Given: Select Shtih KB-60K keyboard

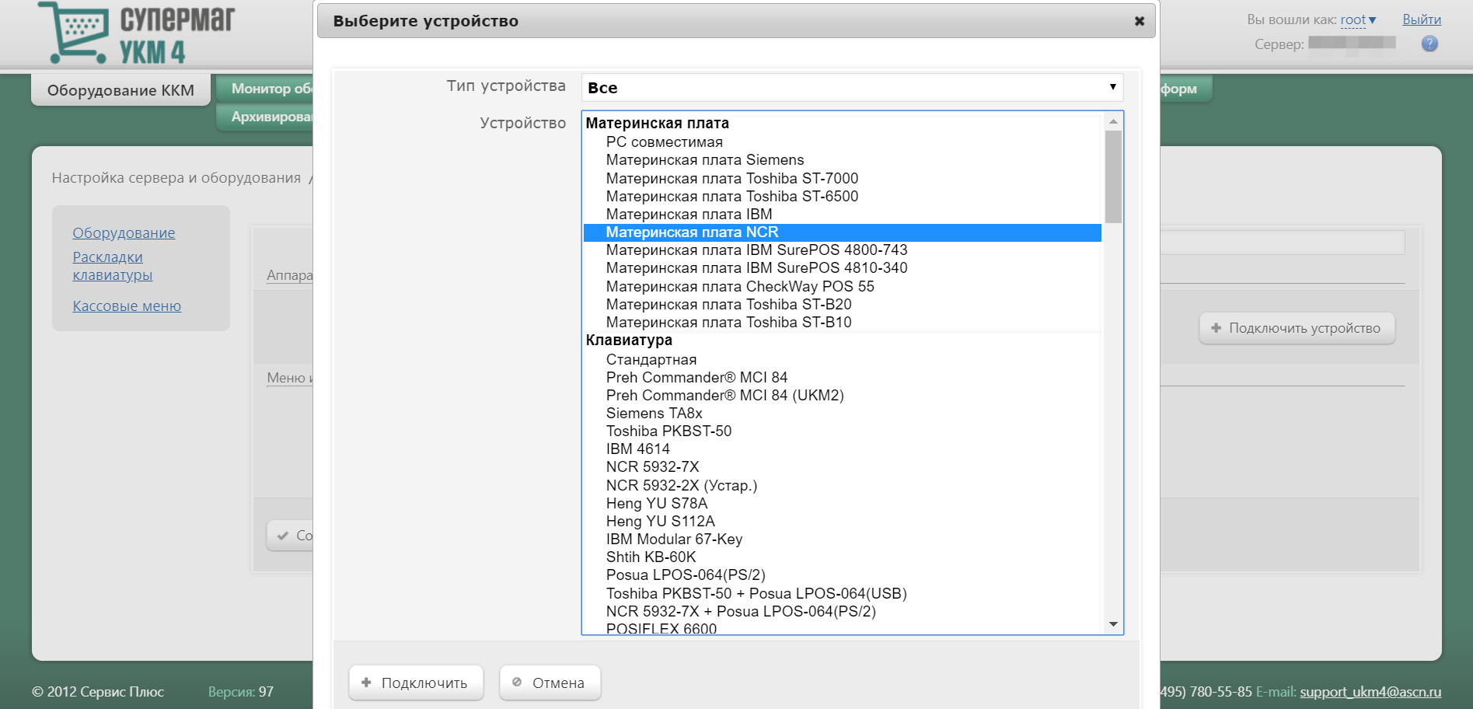Looking at the screenshot, I should click(843, 557).
